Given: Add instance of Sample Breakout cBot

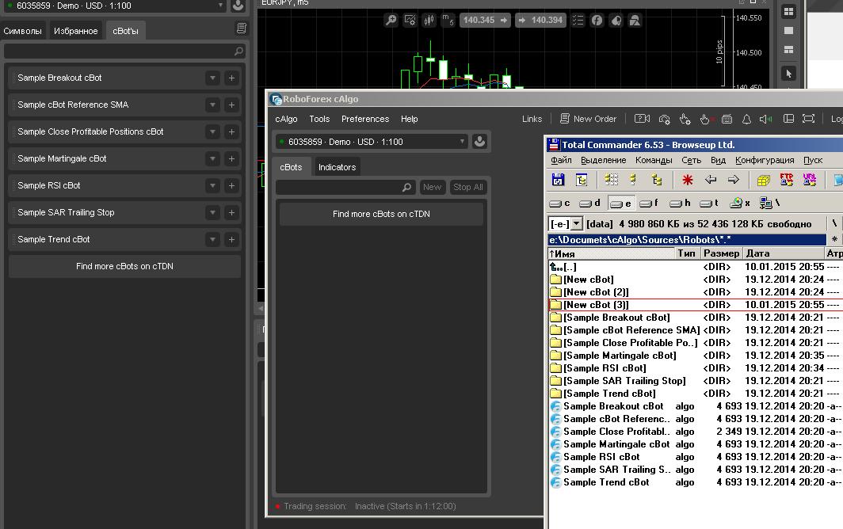Looking at the screenshot, I should coord(231,78).
